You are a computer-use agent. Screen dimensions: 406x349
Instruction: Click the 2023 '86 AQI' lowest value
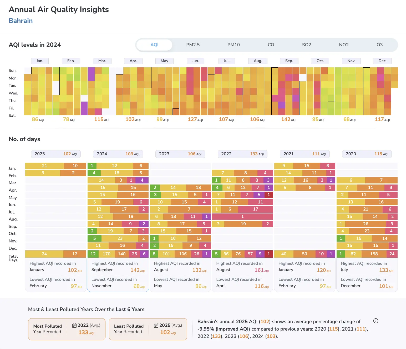pyautogui.click(x=201, y=286)
